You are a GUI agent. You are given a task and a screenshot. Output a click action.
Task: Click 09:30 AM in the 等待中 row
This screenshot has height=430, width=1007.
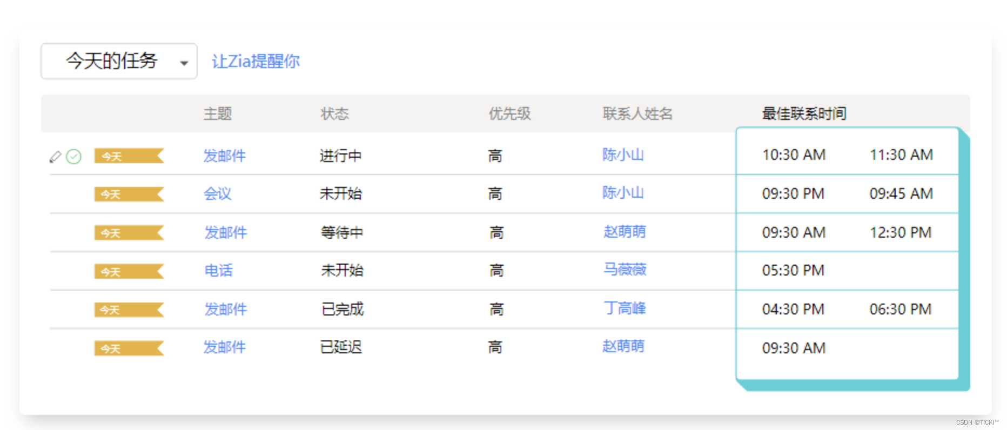(794, 232)
